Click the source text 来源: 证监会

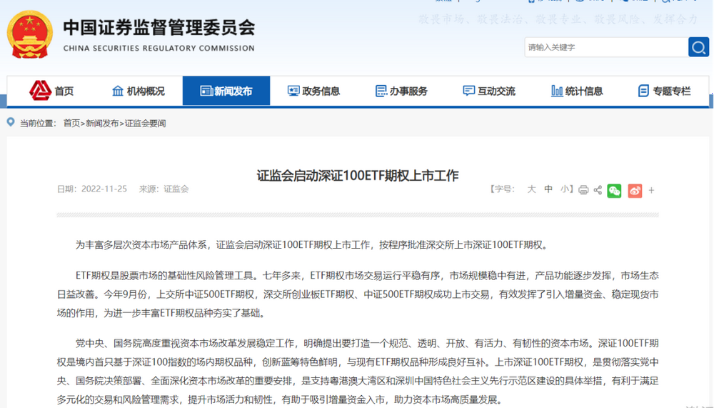[164, 189]
